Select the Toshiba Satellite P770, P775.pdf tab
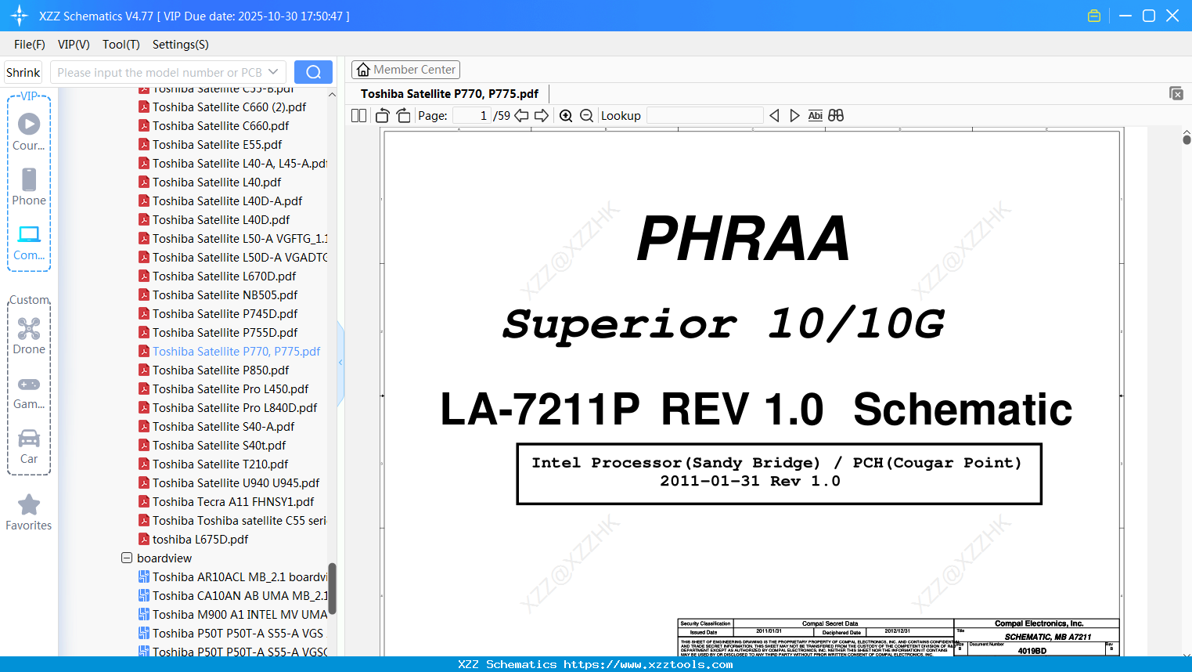Screen dimensions: 1192x672 click(449, 94)
